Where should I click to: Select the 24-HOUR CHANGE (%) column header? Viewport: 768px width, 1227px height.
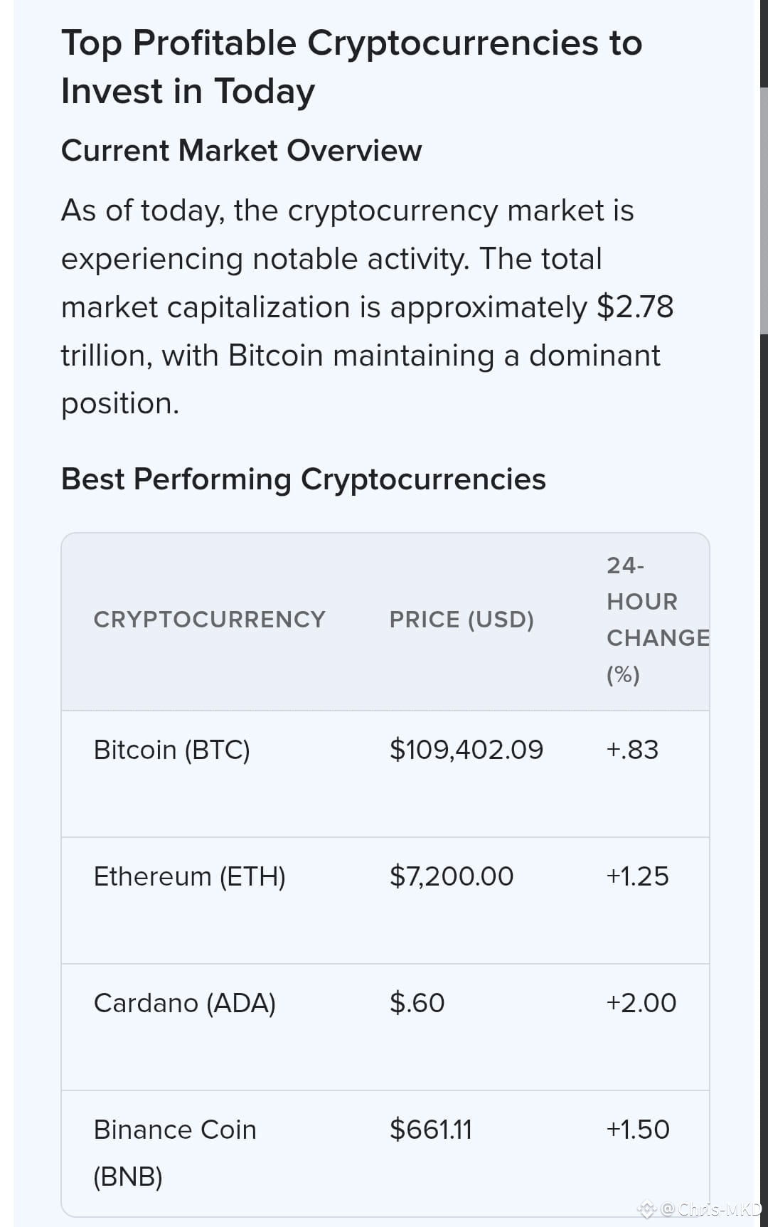(x=658, y=620)
